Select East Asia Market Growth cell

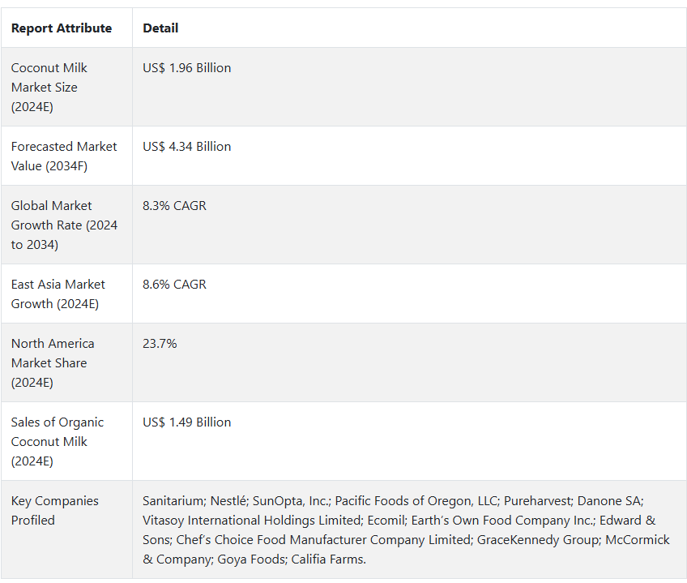[66, 294]
